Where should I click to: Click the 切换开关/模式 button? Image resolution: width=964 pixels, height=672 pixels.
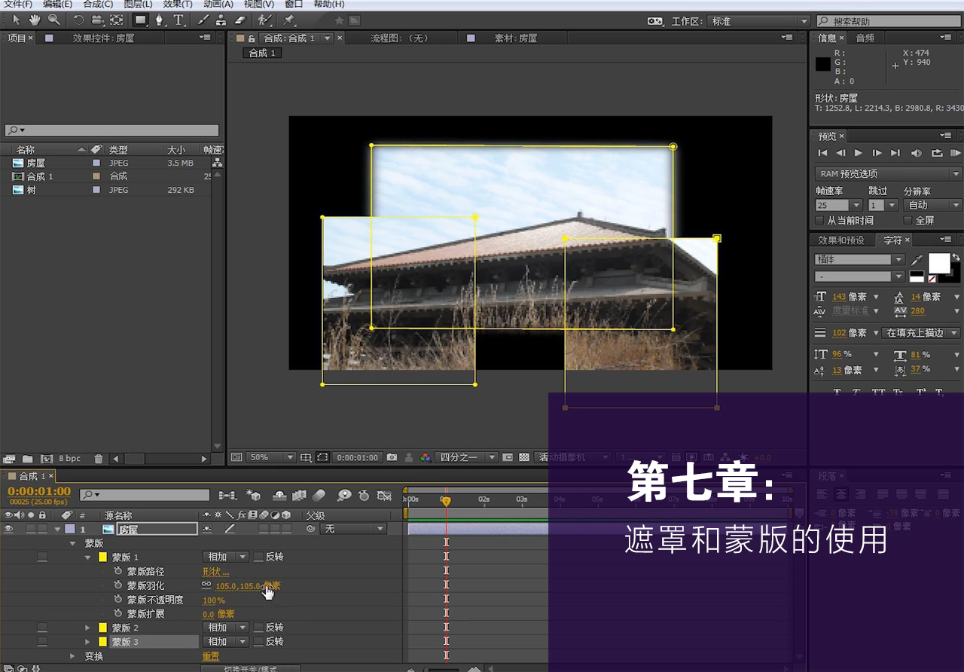coord(250,668)
